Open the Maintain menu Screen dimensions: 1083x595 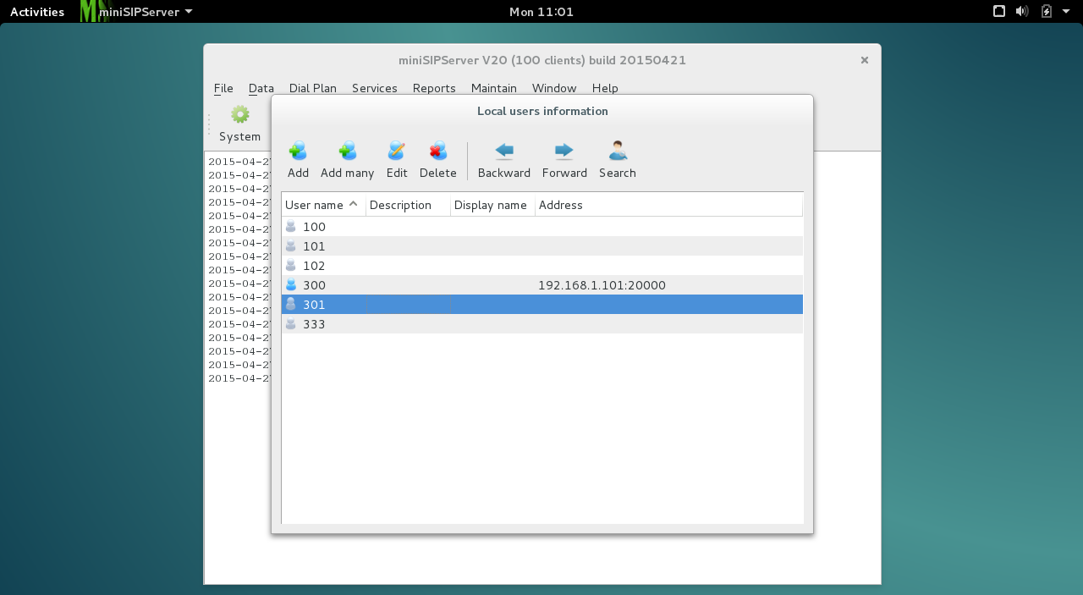click(x=494, y=88)
